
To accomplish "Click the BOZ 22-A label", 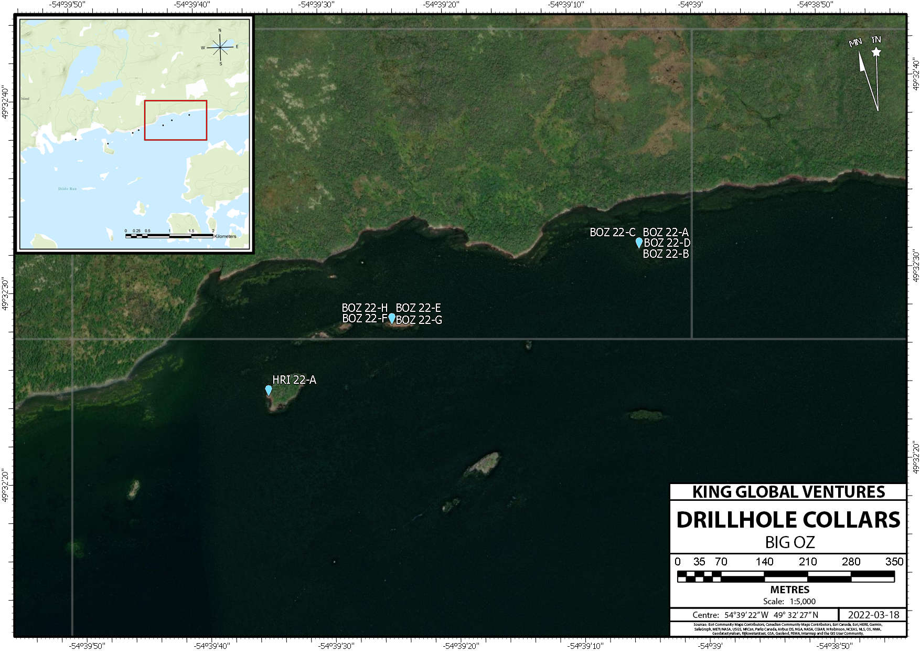I will (665, 232).
